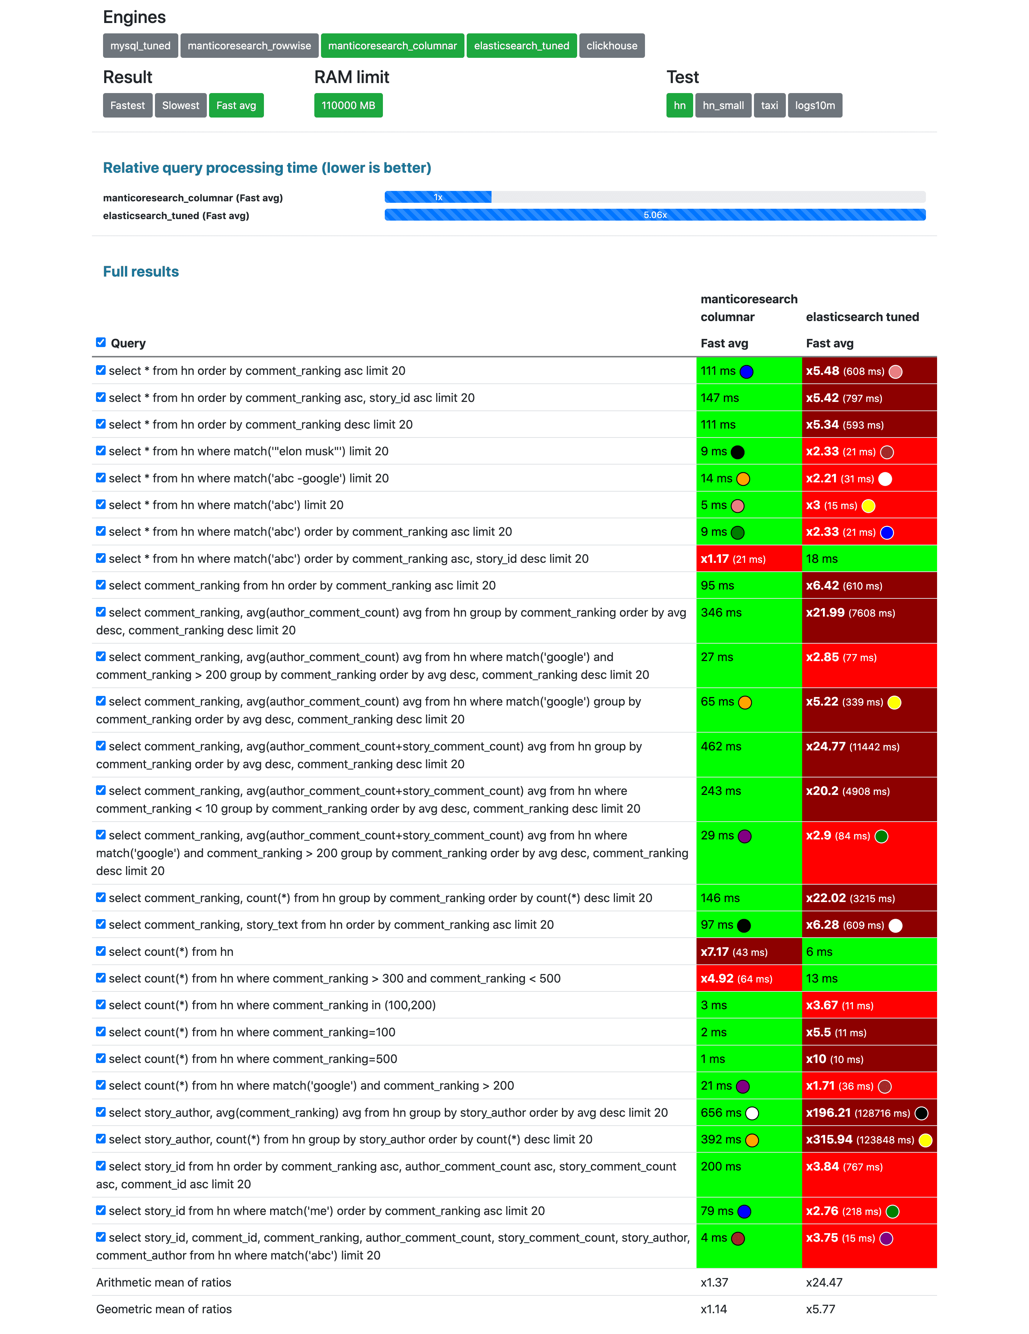1029x1334 pixels.
Task: Click the purple dot next to 29 ms
Action: click(744, 836)
